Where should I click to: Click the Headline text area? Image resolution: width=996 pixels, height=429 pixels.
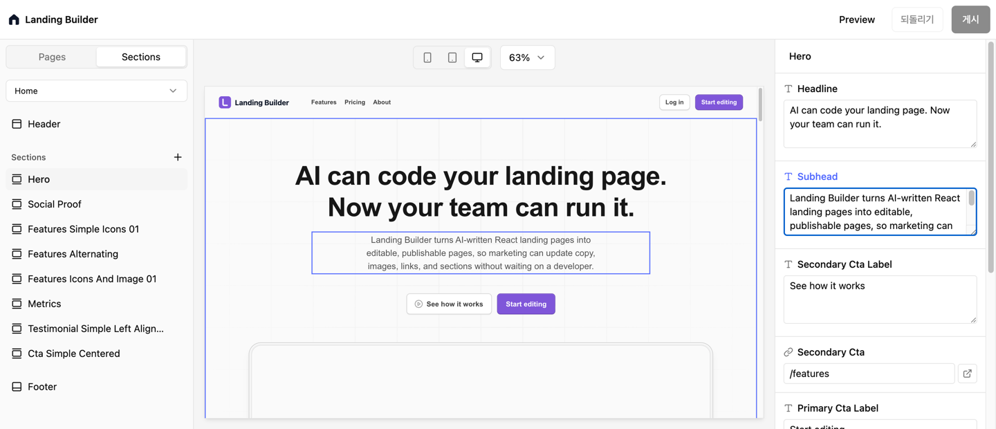click(880, 124)
